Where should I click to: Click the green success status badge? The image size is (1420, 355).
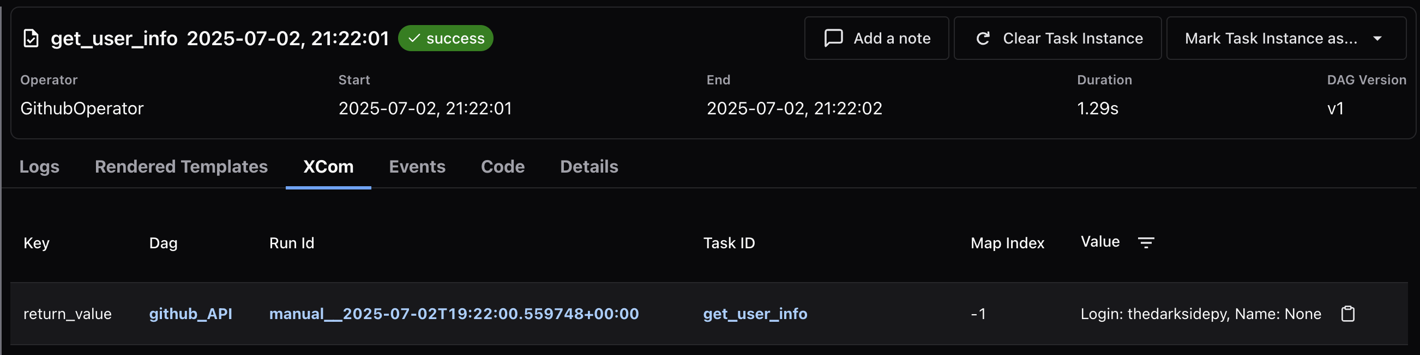pyautogui.click(x=446, y=38)
